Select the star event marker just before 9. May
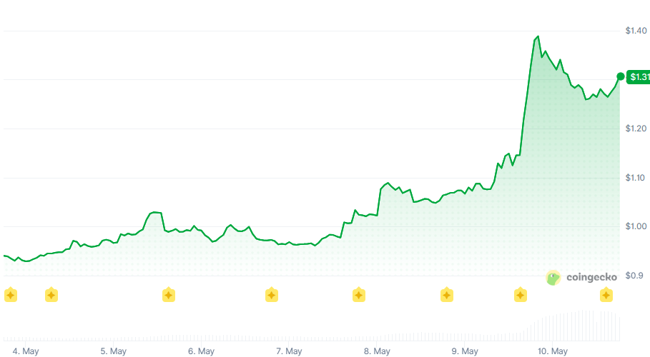Screen dimensions: 650x357 446,295
